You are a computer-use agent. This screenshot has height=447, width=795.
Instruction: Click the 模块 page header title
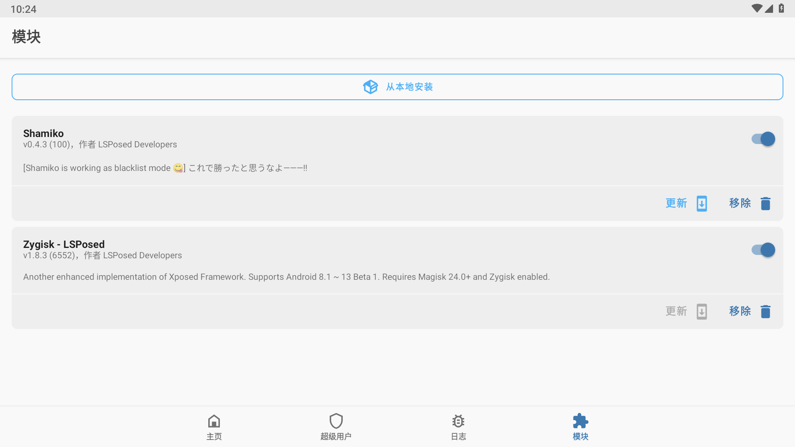point(26,37)
